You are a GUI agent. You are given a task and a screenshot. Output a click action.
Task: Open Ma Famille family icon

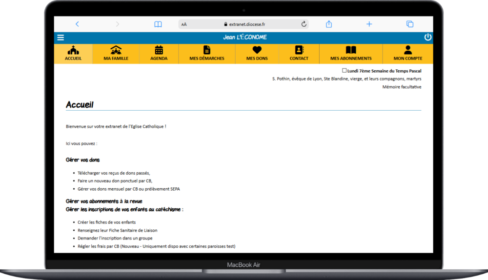coord(116,50)
